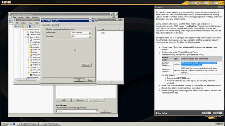225x126 pixels.
Task: Expand the Public Key Policies tree node
Action: 28,68
